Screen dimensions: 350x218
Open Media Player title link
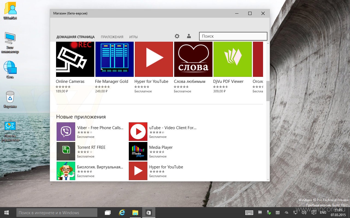(x=161, y=147)
